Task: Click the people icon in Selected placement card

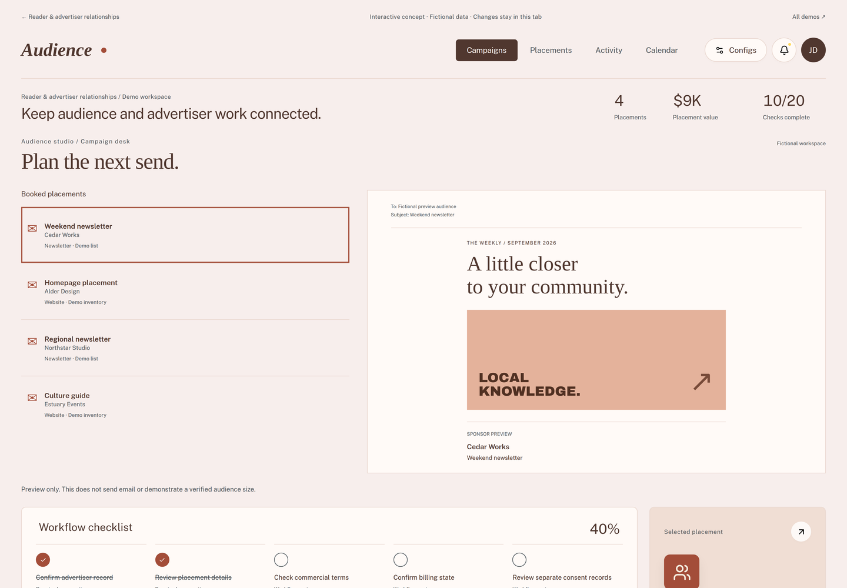Action: [682, 572]
